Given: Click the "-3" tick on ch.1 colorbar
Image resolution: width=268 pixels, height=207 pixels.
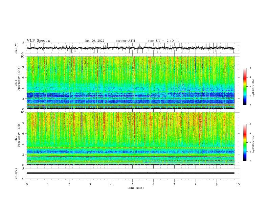Looking at the screenshot, I should [x=250, y=68].
